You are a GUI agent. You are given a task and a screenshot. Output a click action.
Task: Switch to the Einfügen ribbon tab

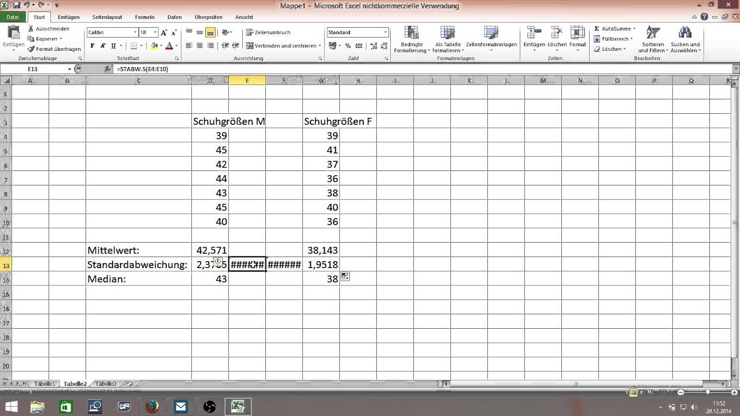click(x=69, y=17)
